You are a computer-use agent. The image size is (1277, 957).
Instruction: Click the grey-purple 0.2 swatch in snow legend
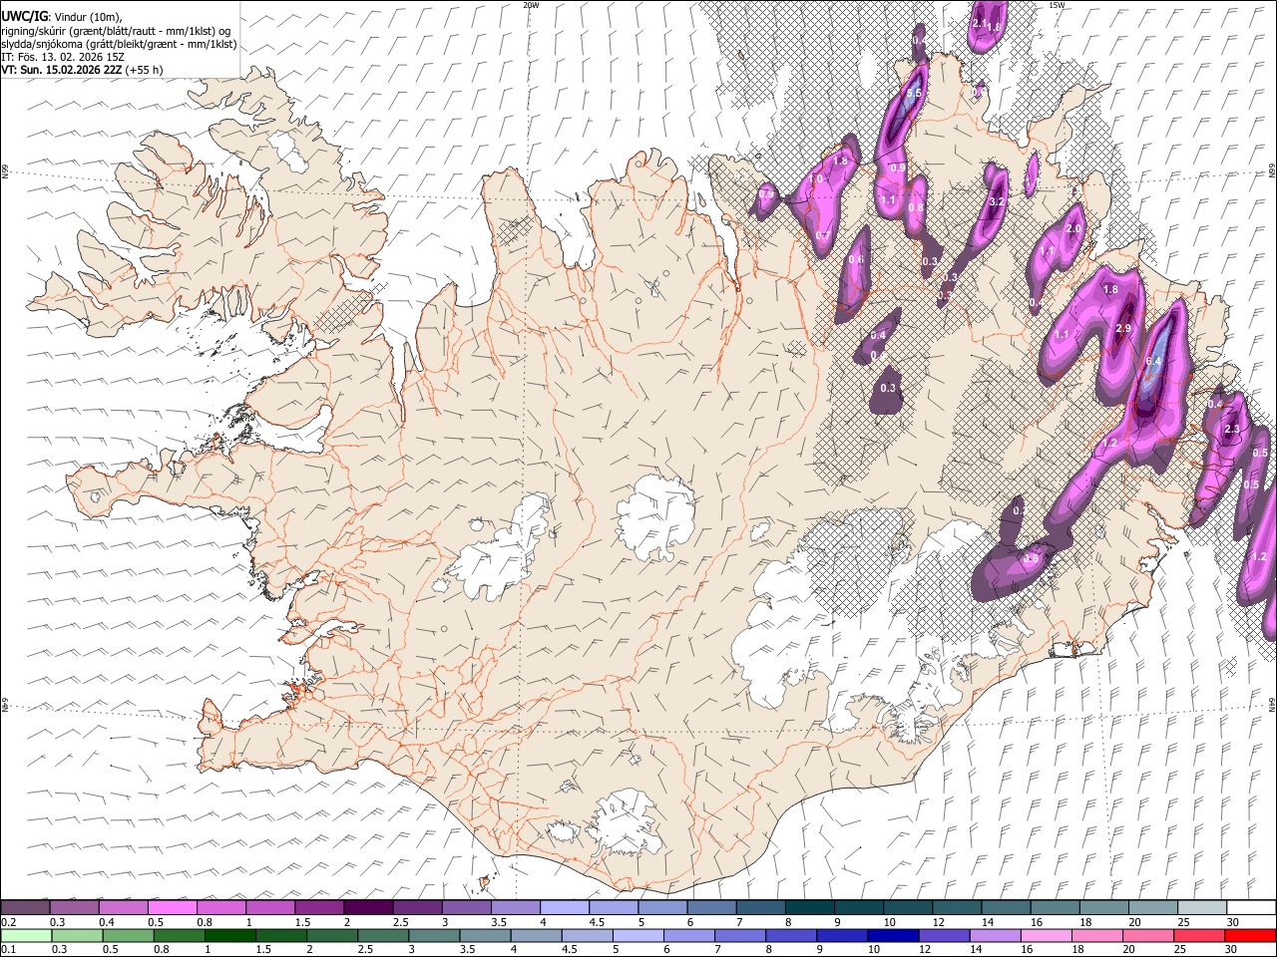click(26, 907)
